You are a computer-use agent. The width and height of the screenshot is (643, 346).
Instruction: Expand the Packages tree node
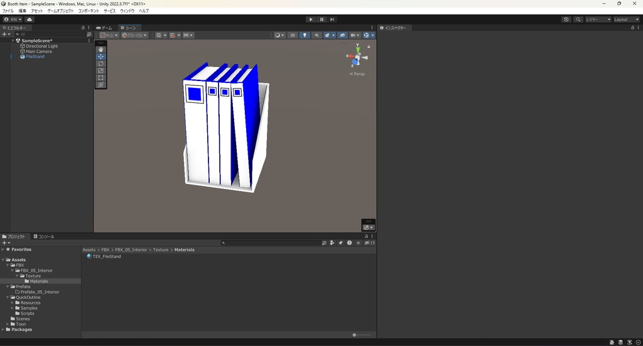(3, 329)
